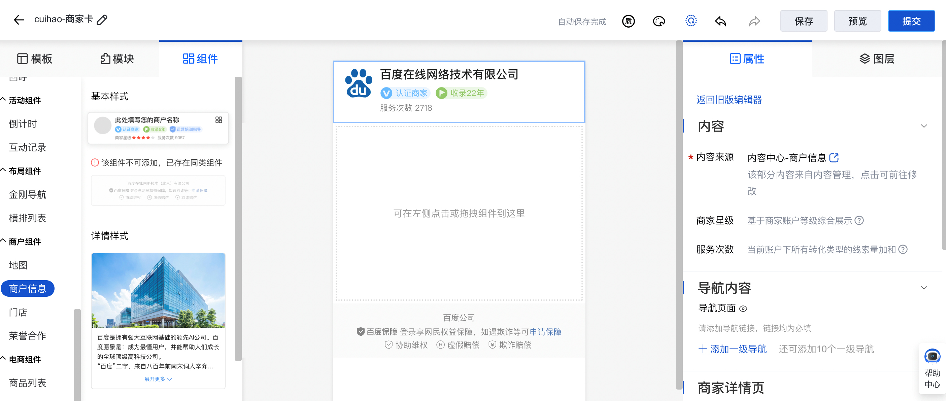The height and width of the screenshot is (401, 946).
Task: Open 返回旧版编辑器 link
Action: pos(729,100)
